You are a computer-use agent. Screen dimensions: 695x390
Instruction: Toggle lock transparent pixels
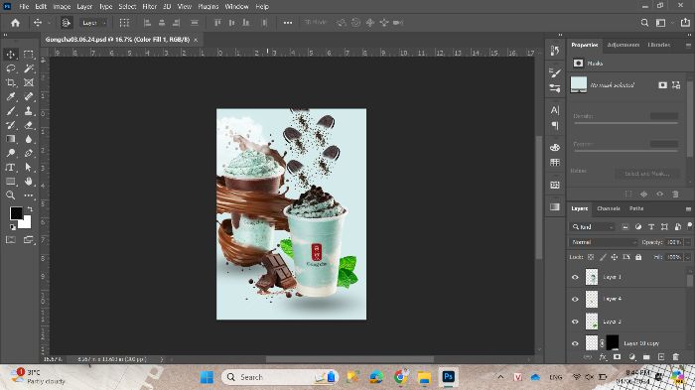click(591, 257)
